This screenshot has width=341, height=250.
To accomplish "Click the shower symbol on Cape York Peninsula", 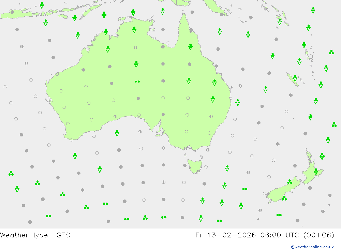I will point(191,47).
